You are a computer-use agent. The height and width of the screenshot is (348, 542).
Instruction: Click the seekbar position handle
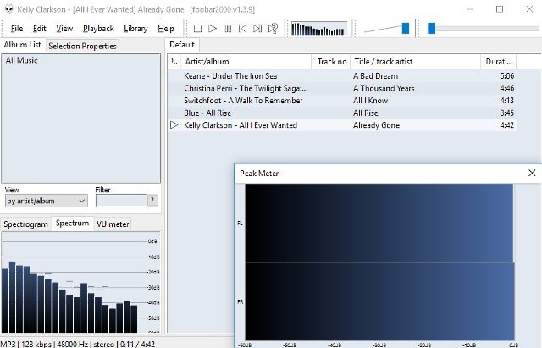coord(431,28)
